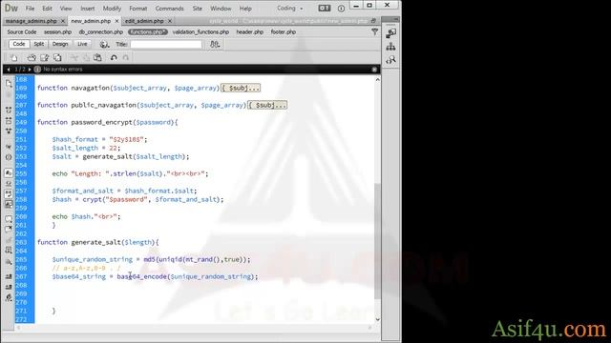Open the Edit menu

pyautogui.click(x=47, y=9)
